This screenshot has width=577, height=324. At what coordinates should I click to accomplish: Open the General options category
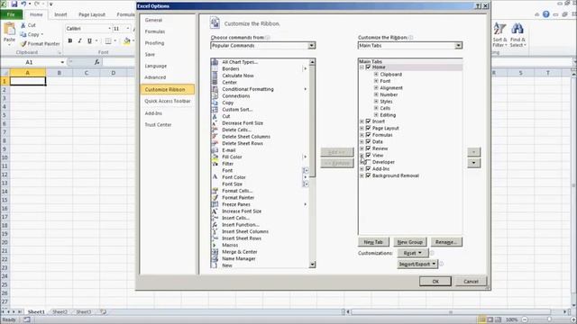(x=153, y=20)
